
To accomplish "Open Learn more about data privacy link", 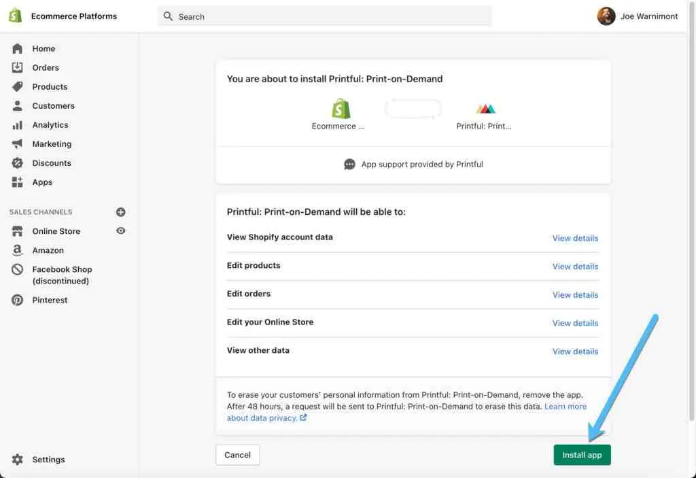I will coord(565,407).
